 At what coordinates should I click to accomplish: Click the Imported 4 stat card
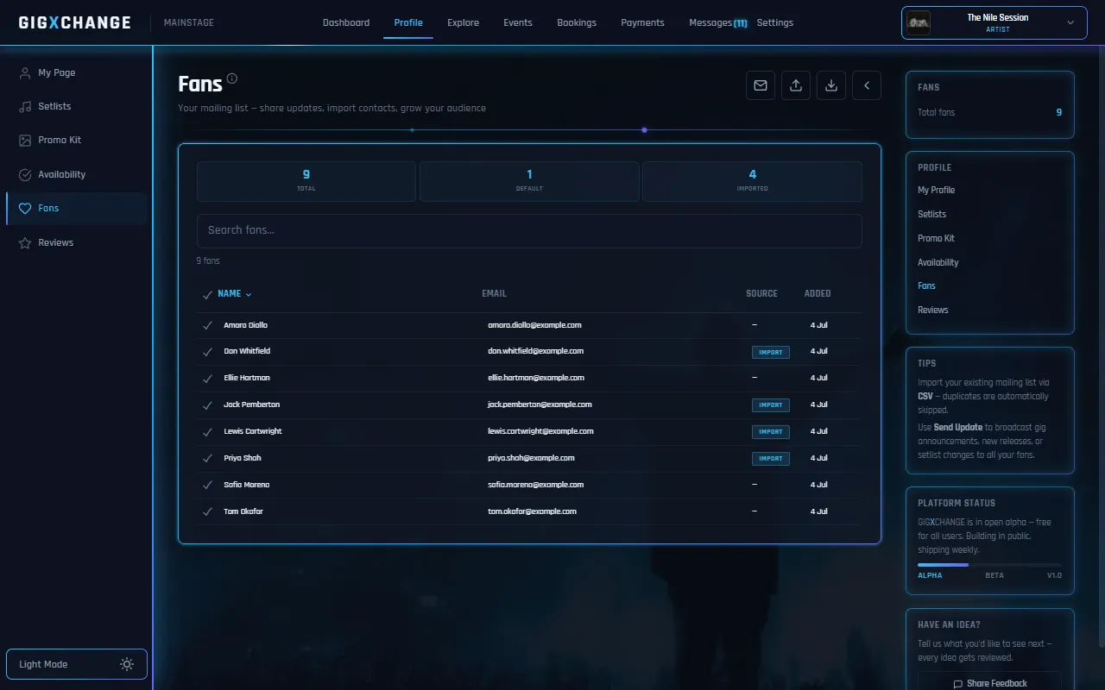tap(752, 181)
